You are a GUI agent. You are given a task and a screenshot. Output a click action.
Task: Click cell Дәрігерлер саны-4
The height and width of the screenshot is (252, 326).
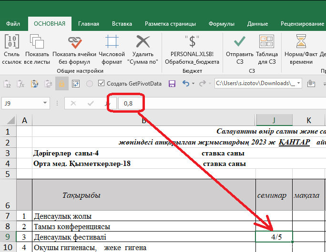(66, 153)
